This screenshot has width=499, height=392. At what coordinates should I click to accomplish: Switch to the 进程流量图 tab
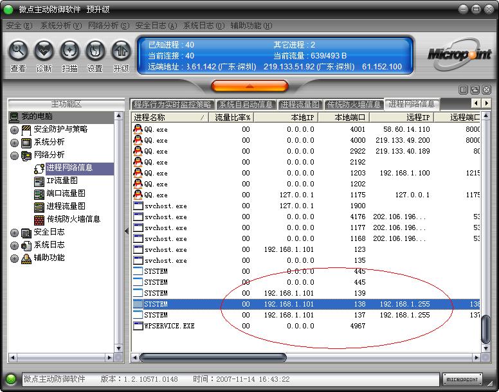coord(300,105)
